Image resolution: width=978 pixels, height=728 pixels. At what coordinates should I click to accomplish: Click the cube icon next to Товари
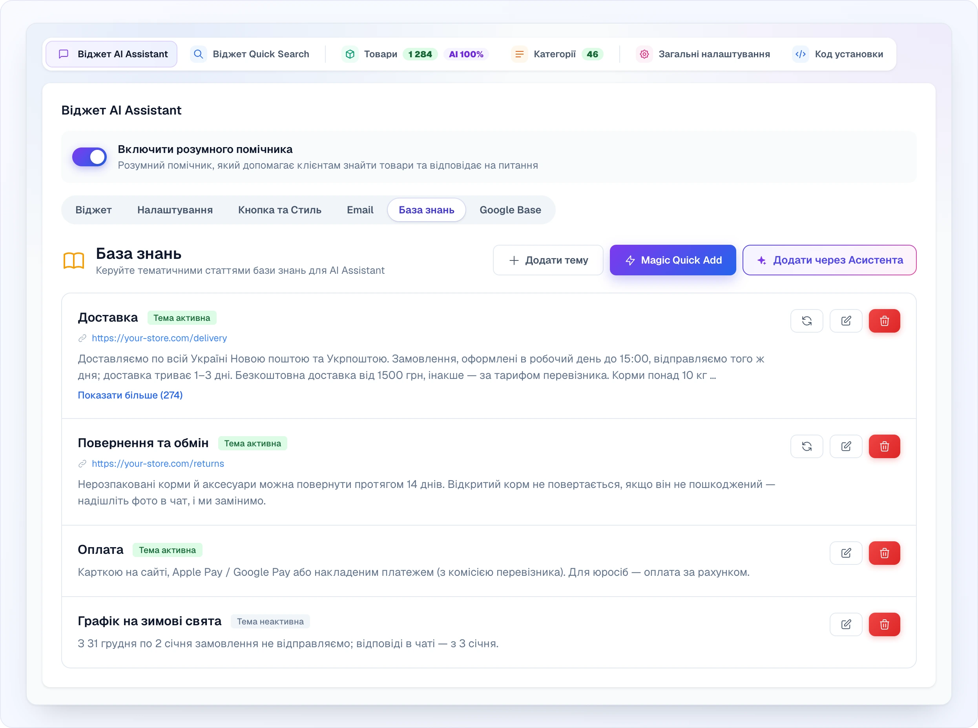coord(350,54)
